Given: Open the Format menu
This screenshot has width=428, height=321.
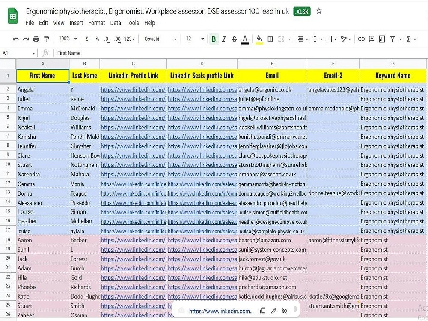Looking at the screenshot, I should coord(97,23).
